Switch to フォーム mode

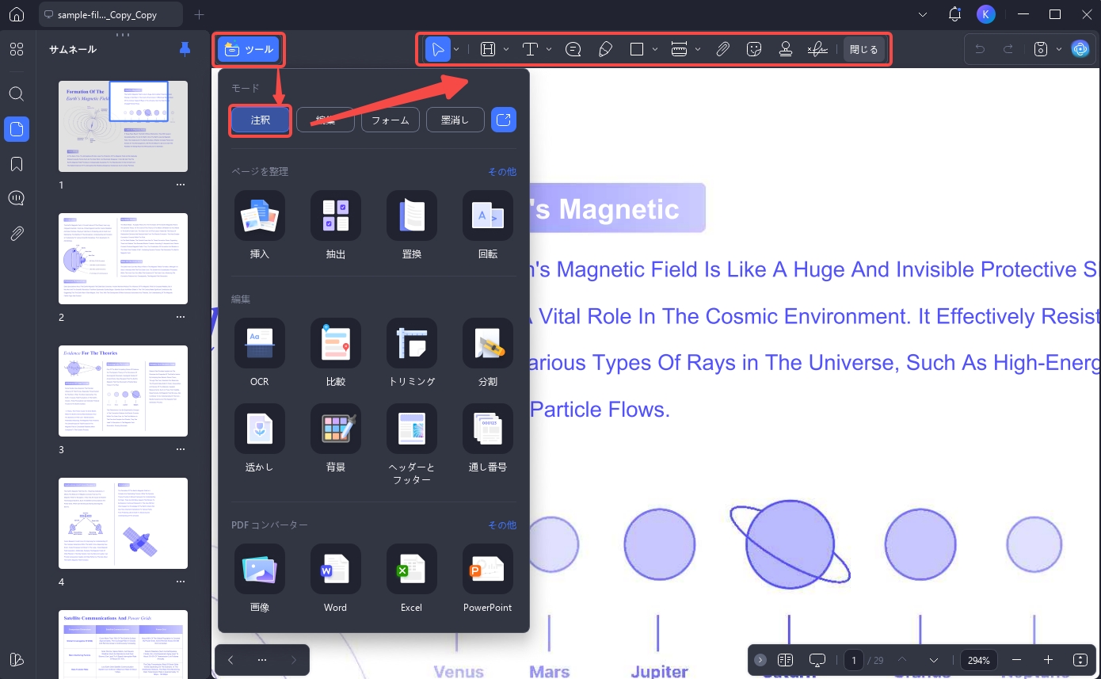click(390, 120)
